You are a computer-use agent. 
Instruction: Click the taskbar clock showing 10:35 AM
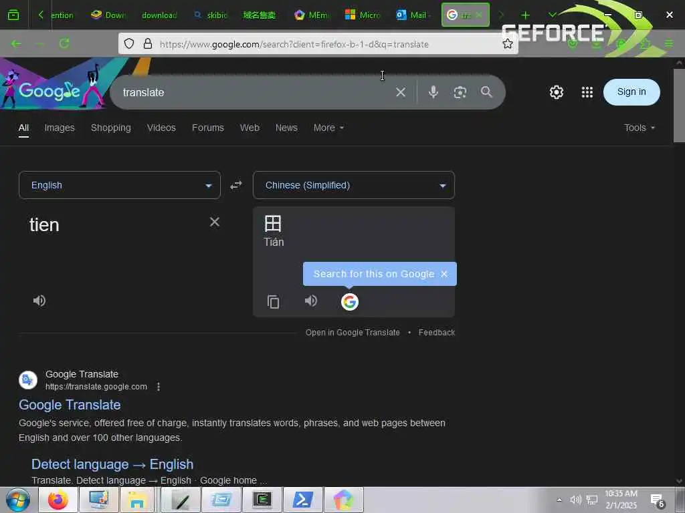[x=621, y=500]
